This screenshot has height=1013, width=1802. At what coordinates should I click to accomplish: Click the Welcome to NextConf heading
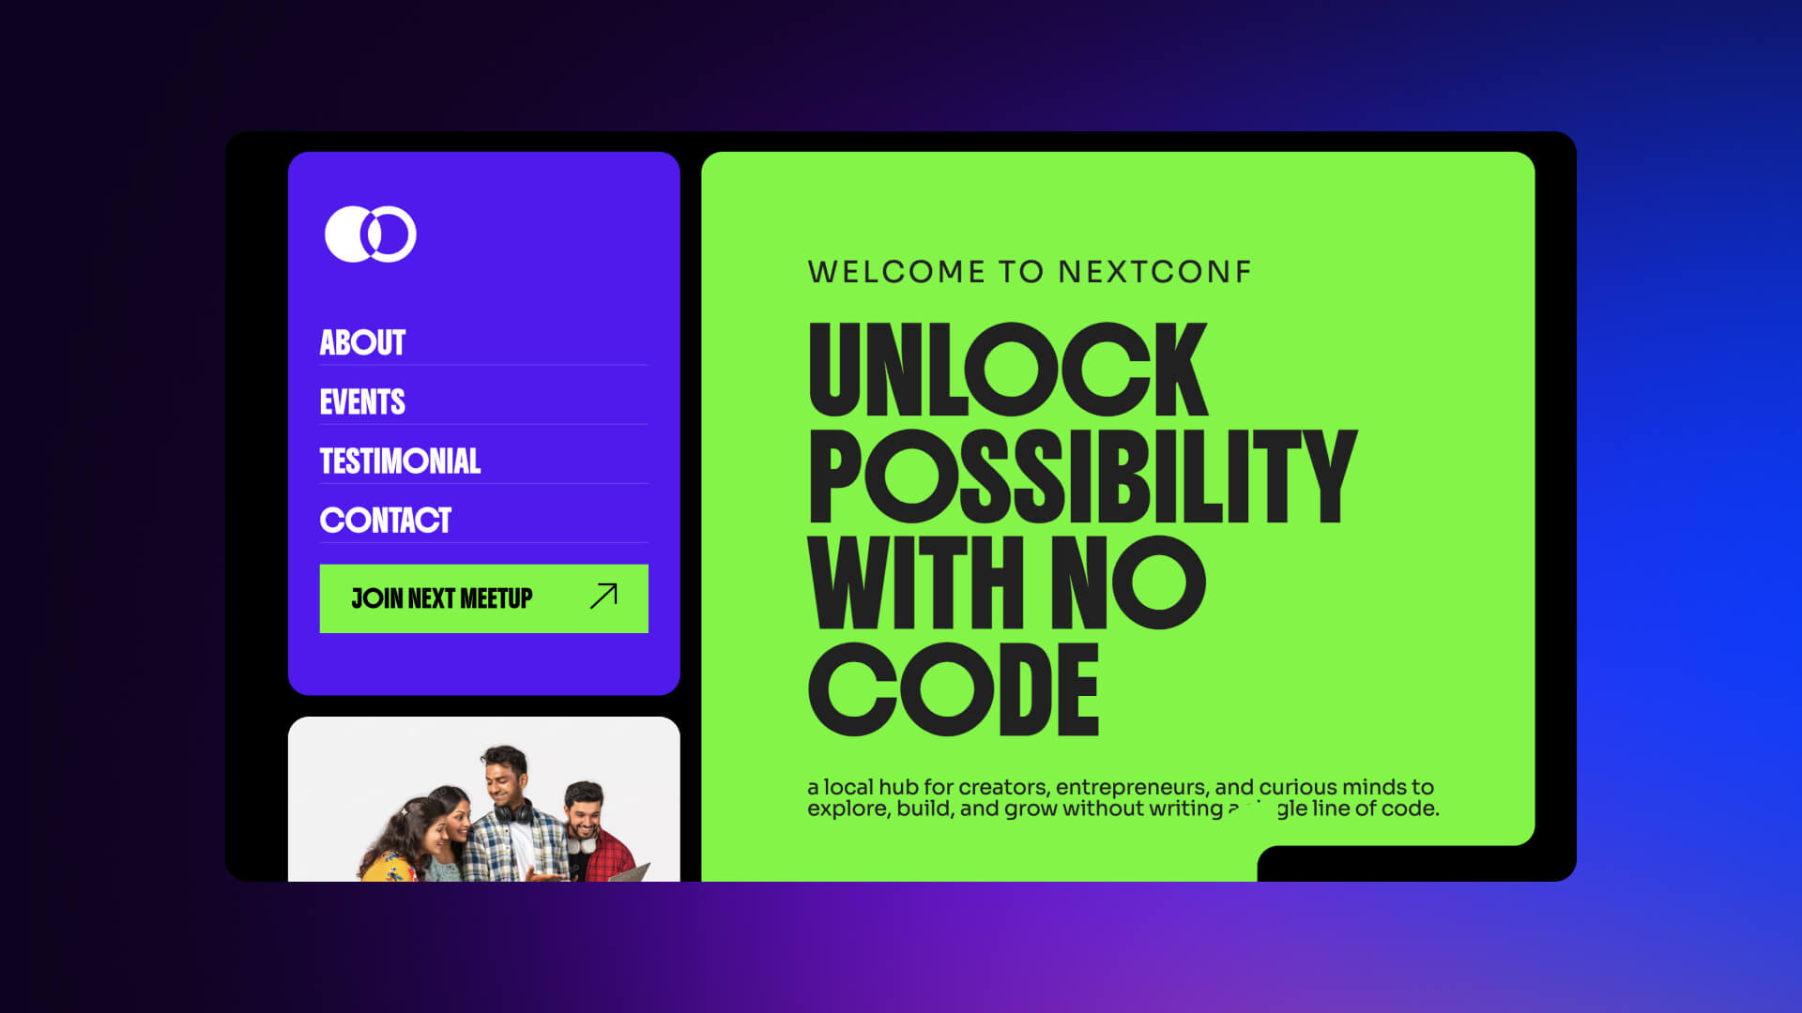click(1030, 272)
